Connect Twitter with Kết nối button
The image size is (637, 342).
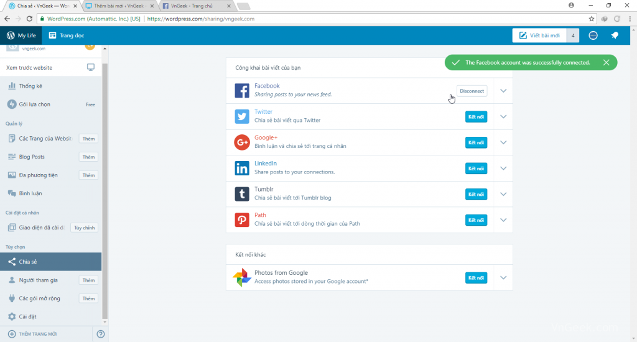[476, 116]
